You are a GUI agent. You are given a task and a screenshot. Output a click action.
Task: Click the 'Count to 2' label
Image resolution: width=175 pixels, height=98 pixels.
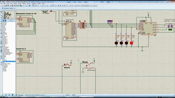tap(21, 49)
